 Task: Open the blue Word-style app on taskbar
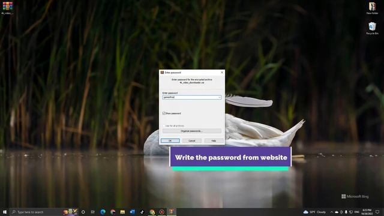click(132, 212)
